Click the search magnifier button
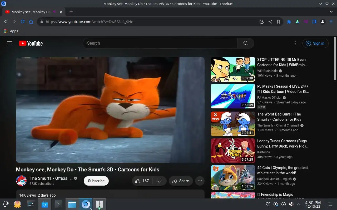Image resolution: width=337 pixels, height=210 pixels. point(246,43)
